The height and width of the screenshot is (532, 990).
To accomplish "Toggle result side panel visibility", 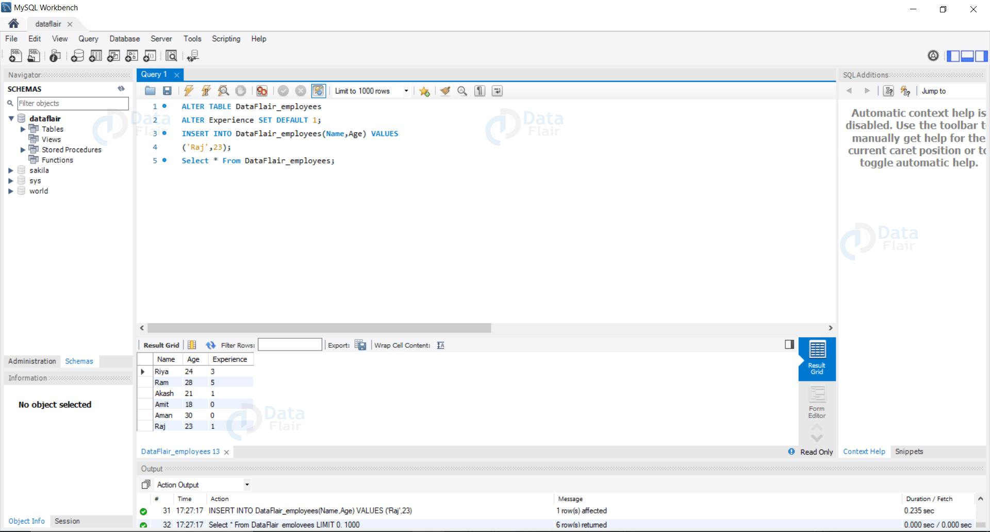I will tap(789, 344).
